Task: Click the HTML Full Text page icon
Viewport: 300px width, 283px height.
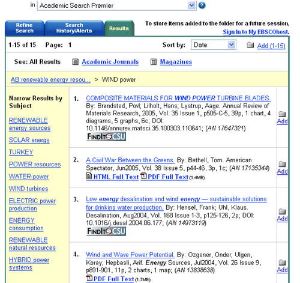Action: [x=89, y=176]
